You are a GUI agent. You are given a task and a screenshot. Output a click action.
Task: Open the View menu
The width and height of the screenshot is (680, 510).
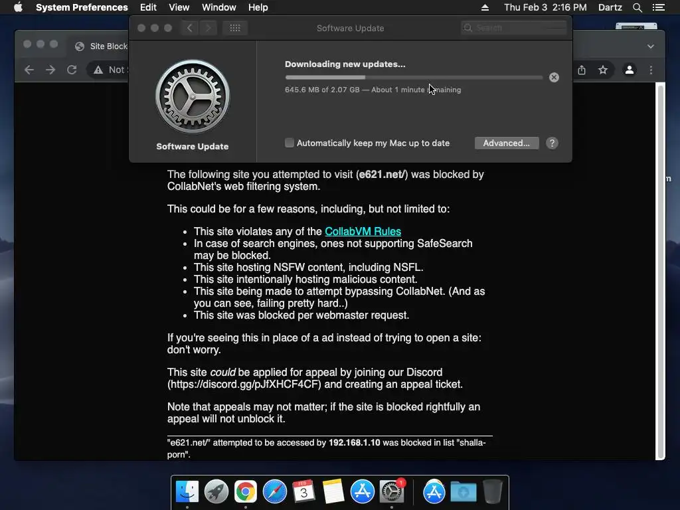179,7
